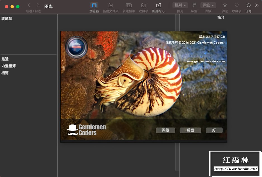The image size is (262, 177).
Task: Click the New Tag (新建标记) icon
Action: point(158,5)
